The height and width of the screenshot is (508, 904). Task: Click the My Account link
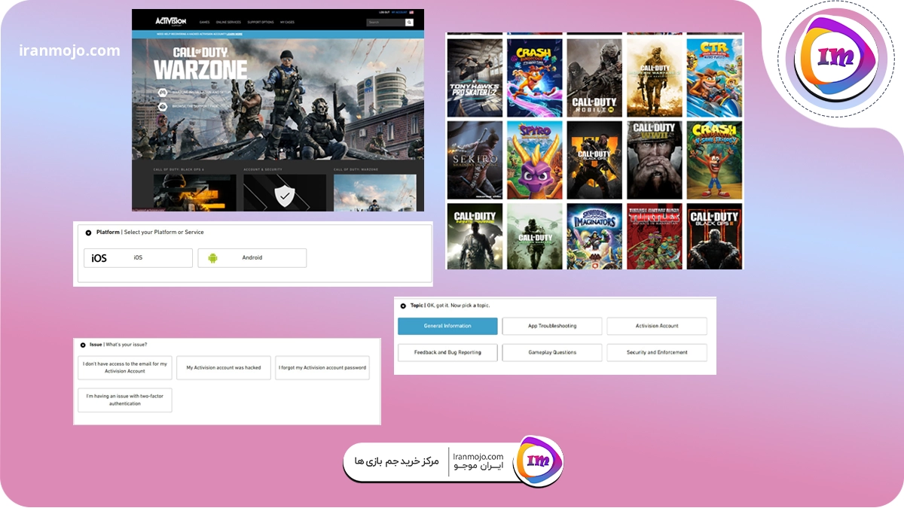(x=401, y=13)
